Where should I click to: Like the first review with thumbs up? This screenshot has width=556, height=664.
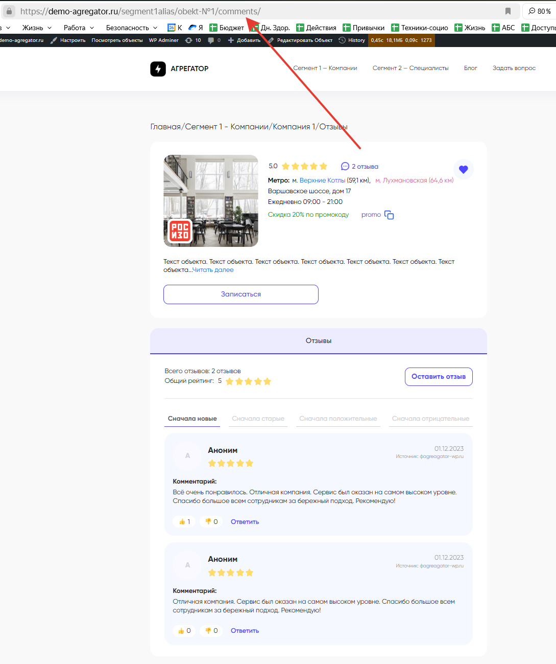(x=184, y=522)
